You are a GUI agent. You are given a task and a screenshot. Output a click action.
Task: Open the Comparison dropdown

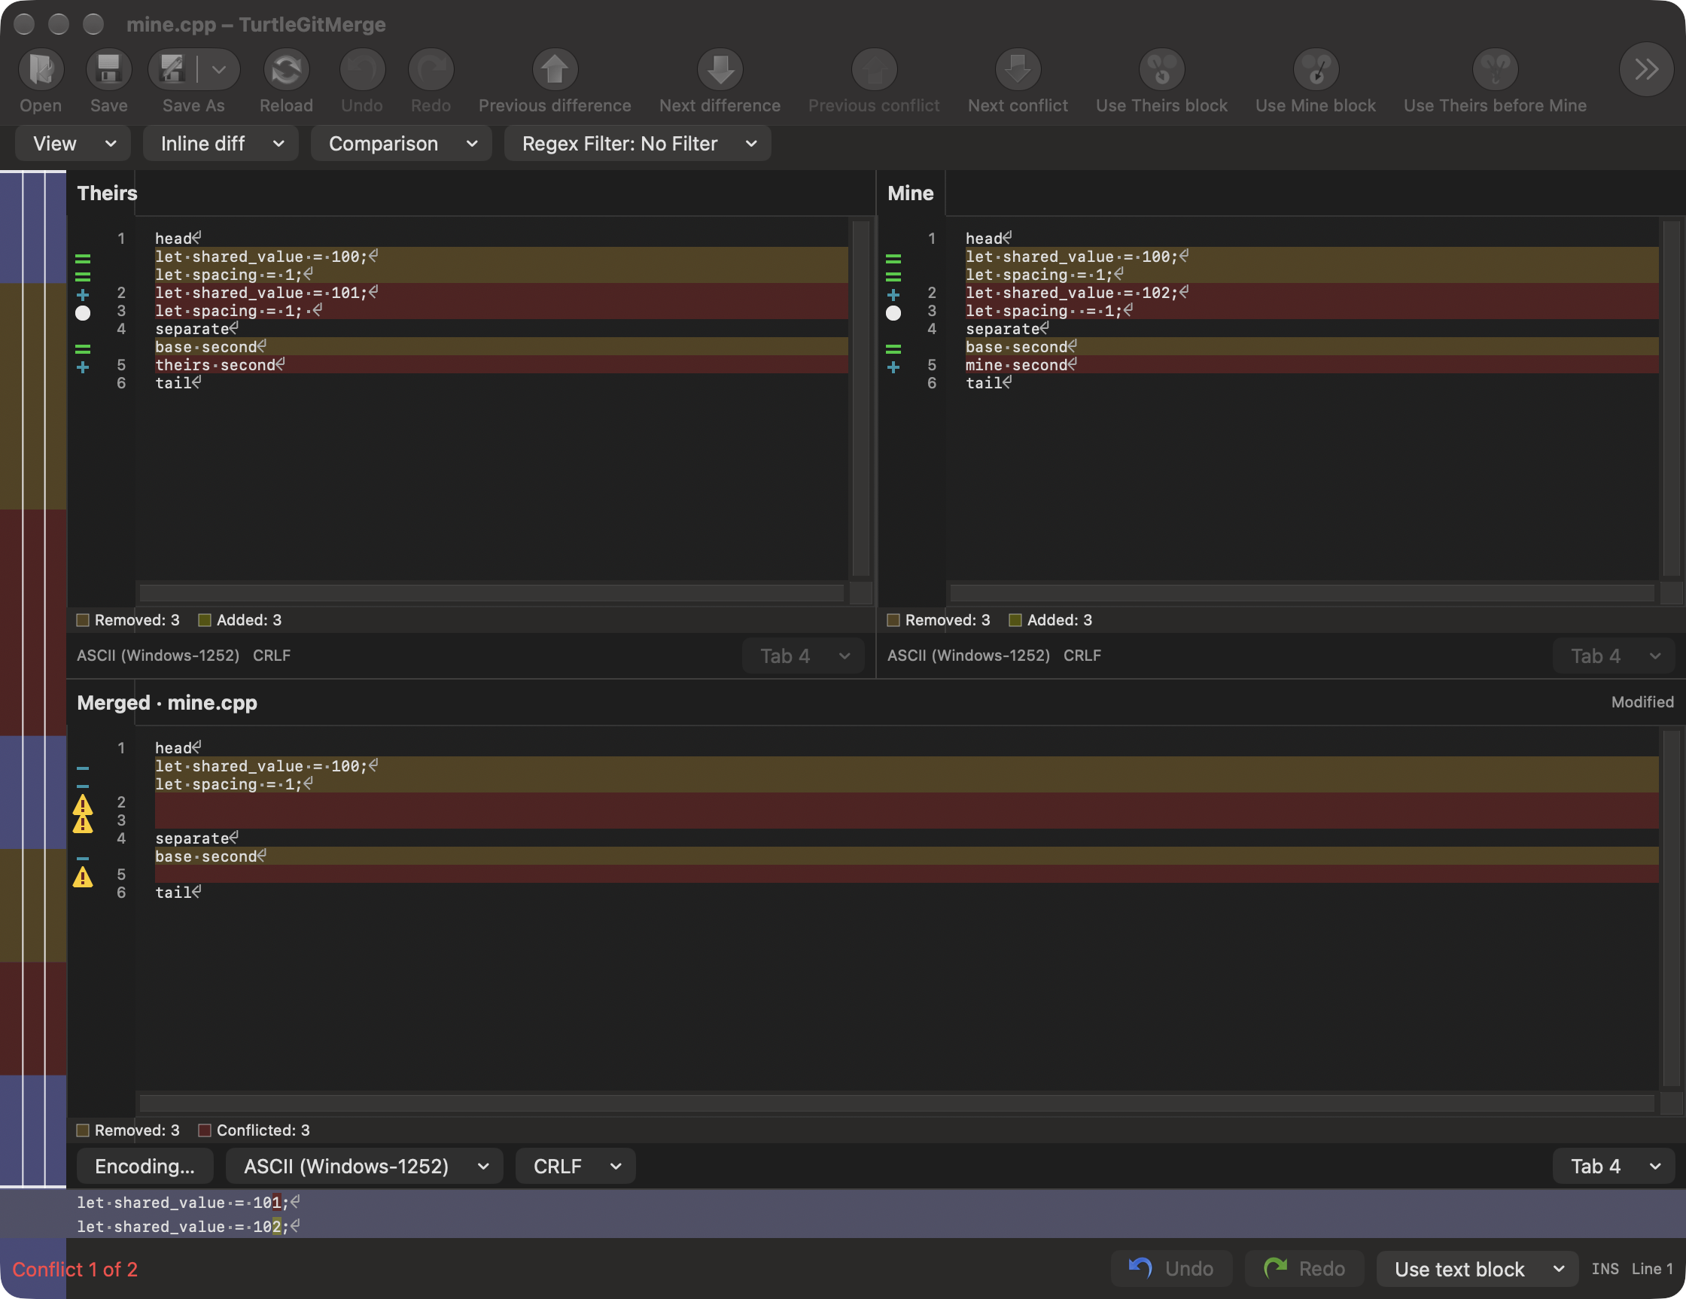pos(401,144)
